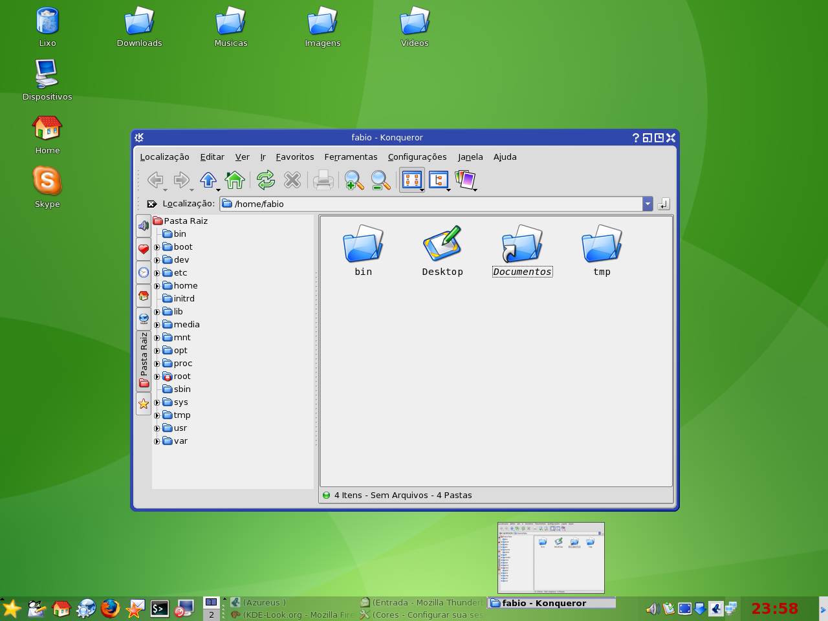Launch the terminal from the panel

point(160,609)
